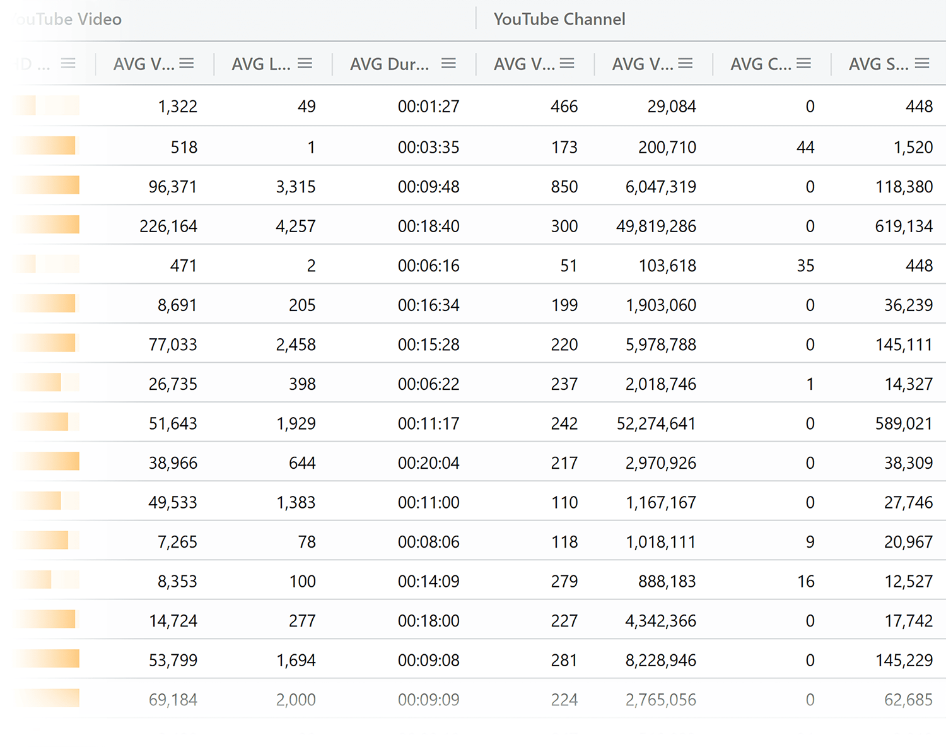Open menu icon of the faded ID column

tap(68, 63)
